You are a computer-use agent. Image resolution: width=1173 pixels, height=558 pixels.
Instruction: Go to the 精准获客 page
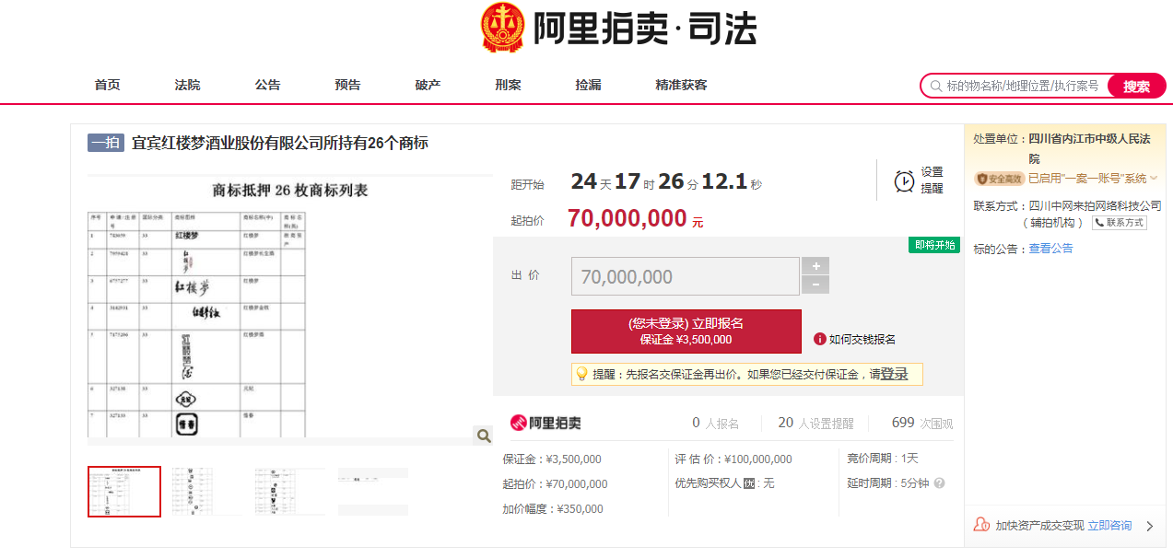click(x=681, y=85)
